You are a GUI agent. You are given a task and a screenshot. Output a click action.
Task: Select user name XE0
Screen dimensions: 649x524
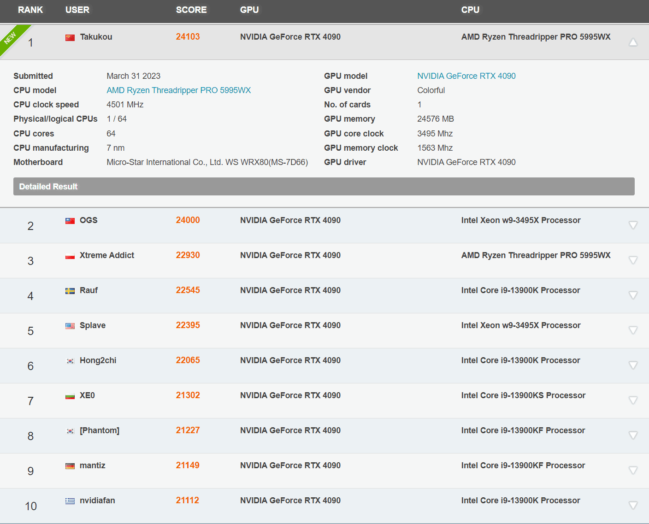click(87, 395)
